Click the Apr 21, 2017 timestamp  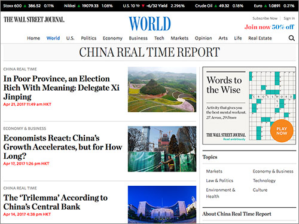[x=28, y=104]
